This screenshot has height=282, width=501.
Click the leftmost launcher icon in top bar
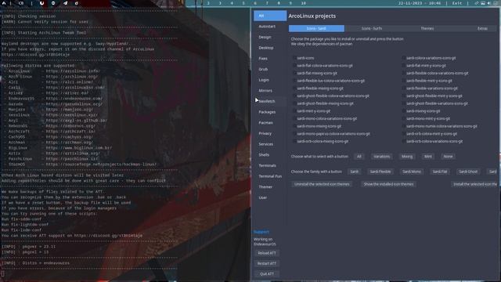(x=4, y=3)
